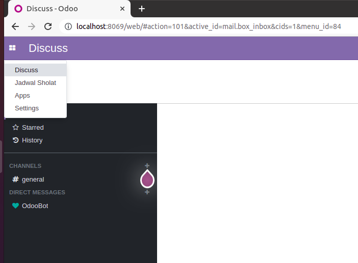Open the Starred messages mailbox
This screenshot has height=263, width=358.
(33, 128)
